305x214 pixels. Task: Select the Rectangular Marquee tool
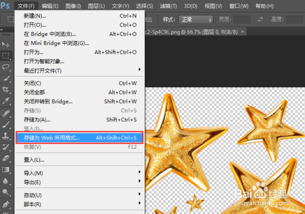click(6, 56)
